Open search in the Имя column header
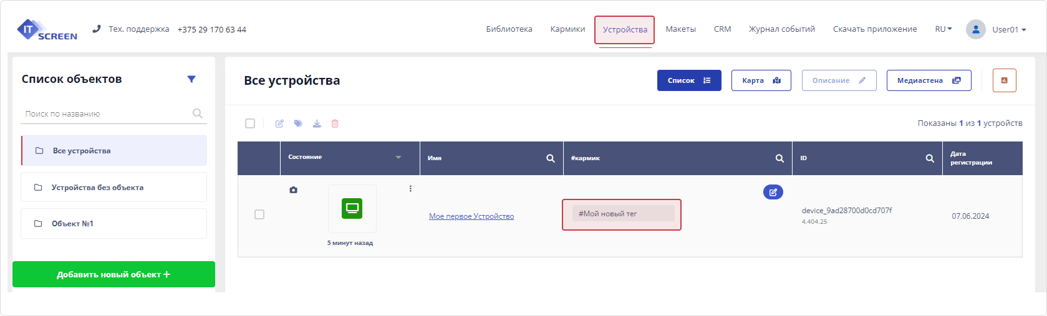This screenshot has width=1047, height=316. click(551, 158)
